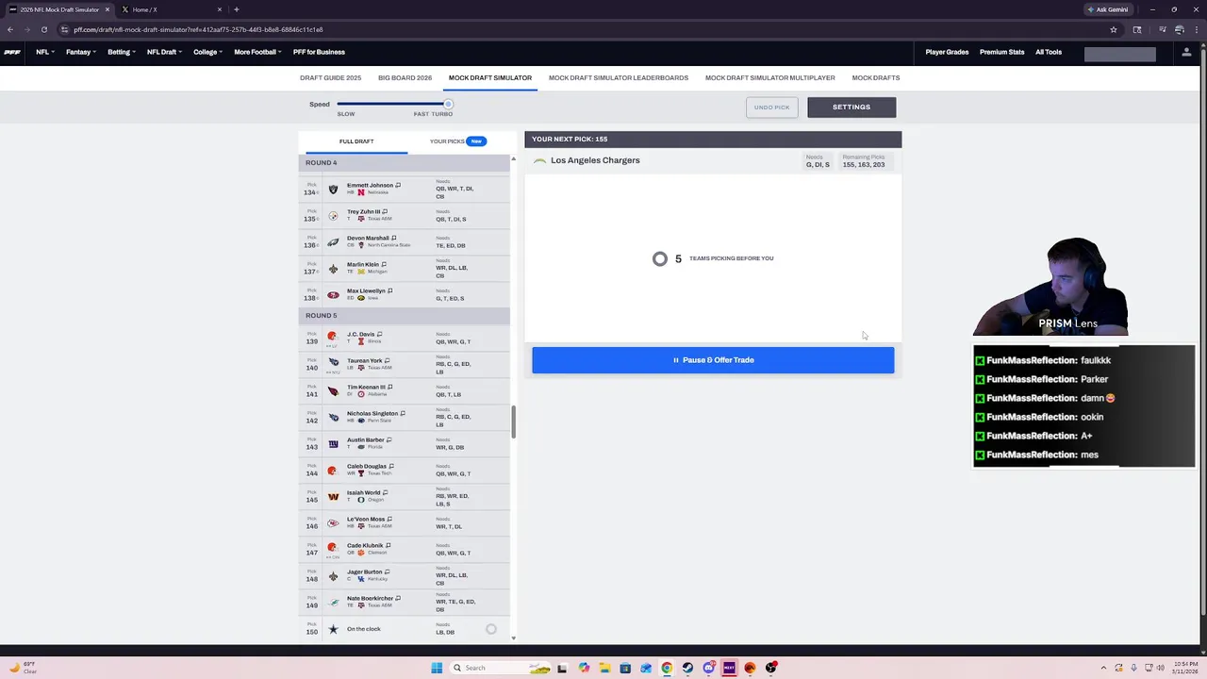
Task: Go back using the browser back arrow
Action: [x=10, y=29]
